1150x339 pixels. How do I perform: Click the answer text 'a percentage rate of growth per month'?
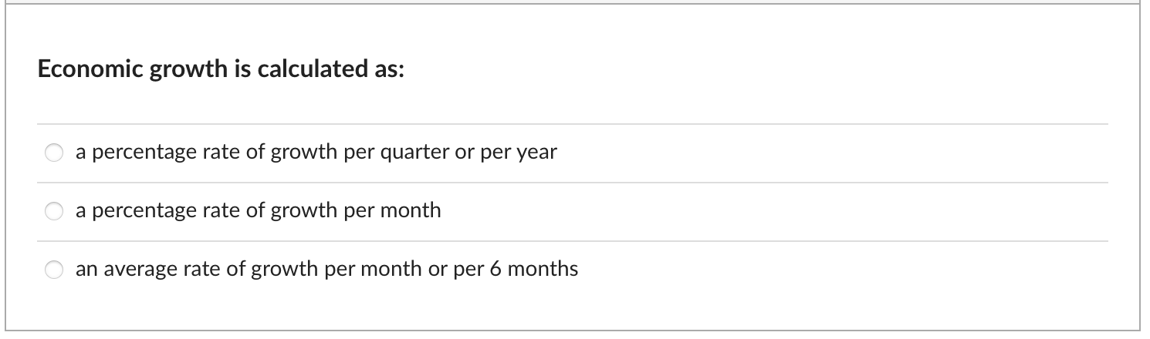[258, 210]
